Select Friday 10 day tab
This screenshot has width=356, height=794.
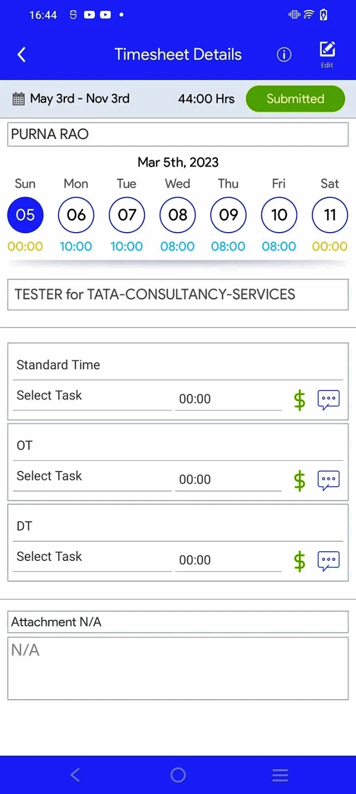click(279, 215)
